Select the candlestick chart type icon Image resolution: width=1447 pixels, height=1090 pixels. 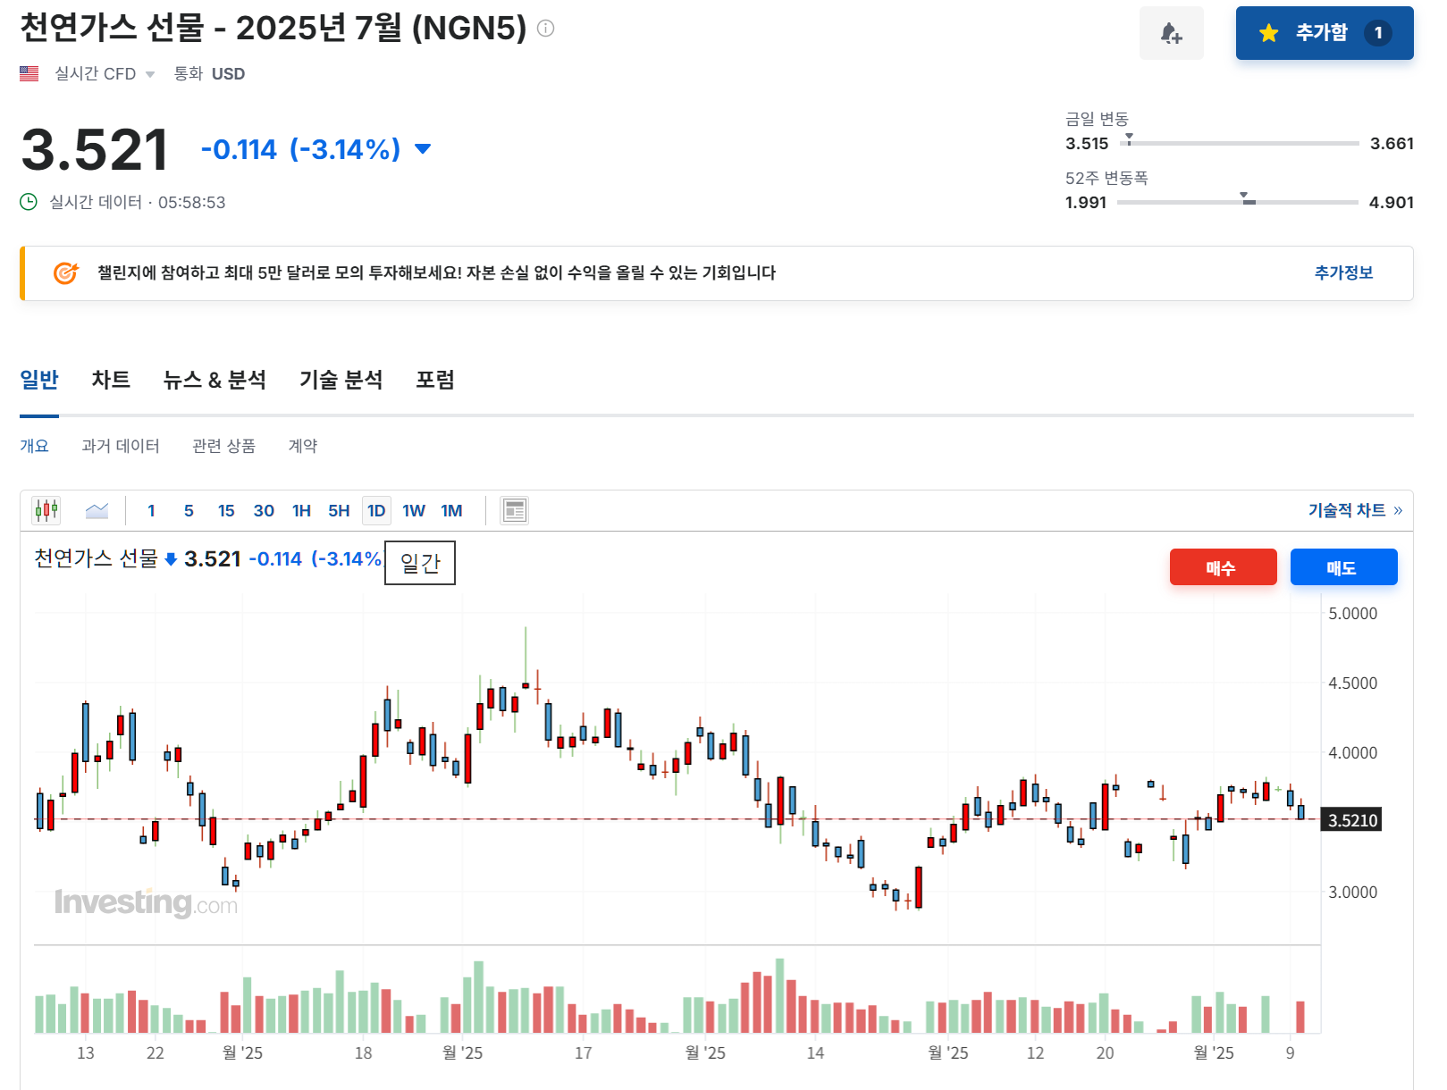(x=45, y=510)
